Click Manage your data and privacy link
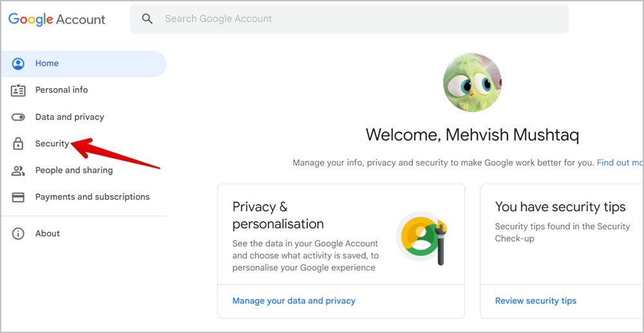644x333 pixels. click(x=294, y=301)
